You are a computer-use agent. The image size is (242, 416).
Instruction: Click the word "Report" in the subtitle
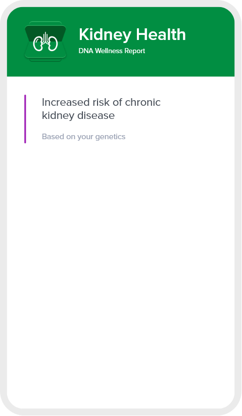[135, 51]
